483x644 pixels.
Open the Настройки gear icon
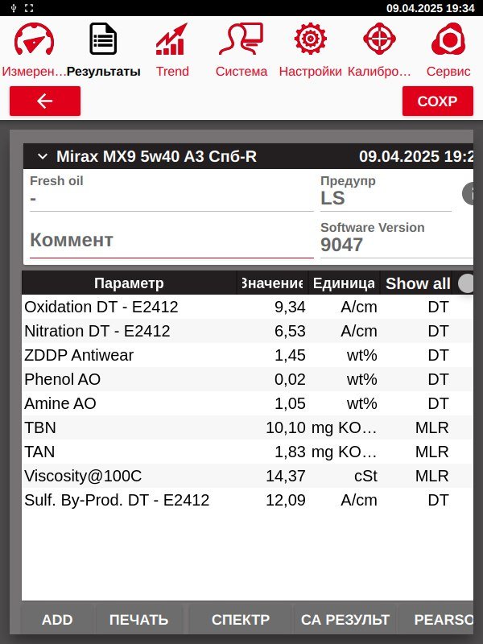(310, 39)
